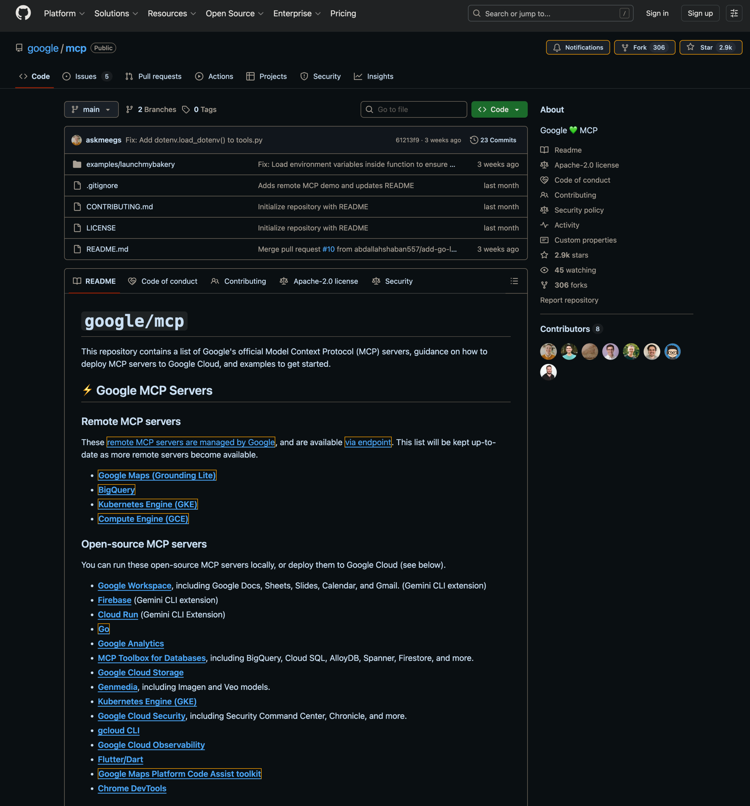Image resolution: width=750 pixels, height=806 pixels.
Task: Click the tag icon beside 0 Tags
Action: coord(186,109)
